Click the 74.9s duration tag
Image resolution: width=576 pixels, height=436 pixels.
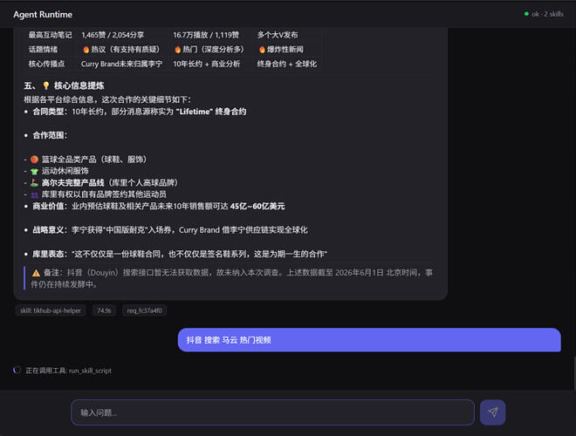coord(104,310)
